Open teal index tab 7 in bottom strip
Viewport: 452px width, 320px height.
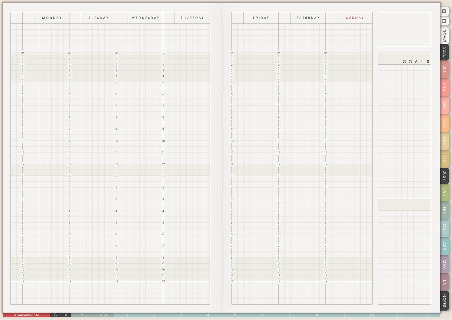(x=290, y=315)
